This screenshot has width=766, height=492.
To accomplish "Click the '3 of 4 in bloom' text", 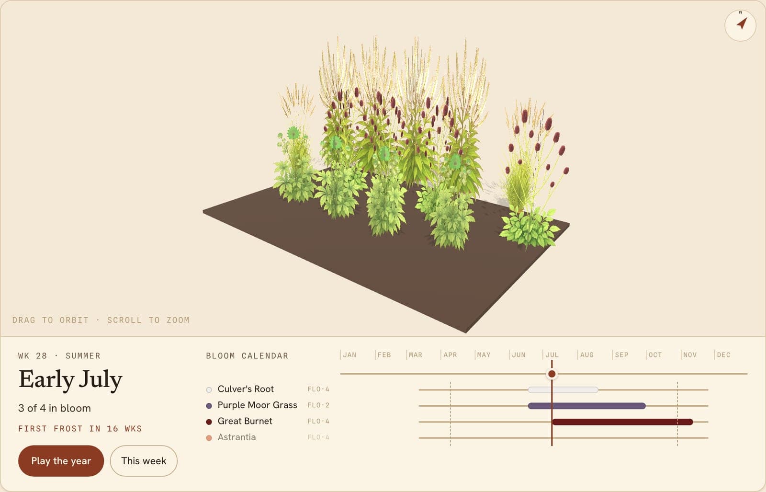I will (x=55, y=408).
